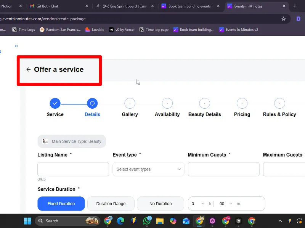Screen dimensions: 305x228
Task: Open the v0 by Vercel bookmark
Action: (x=122, y=30)
